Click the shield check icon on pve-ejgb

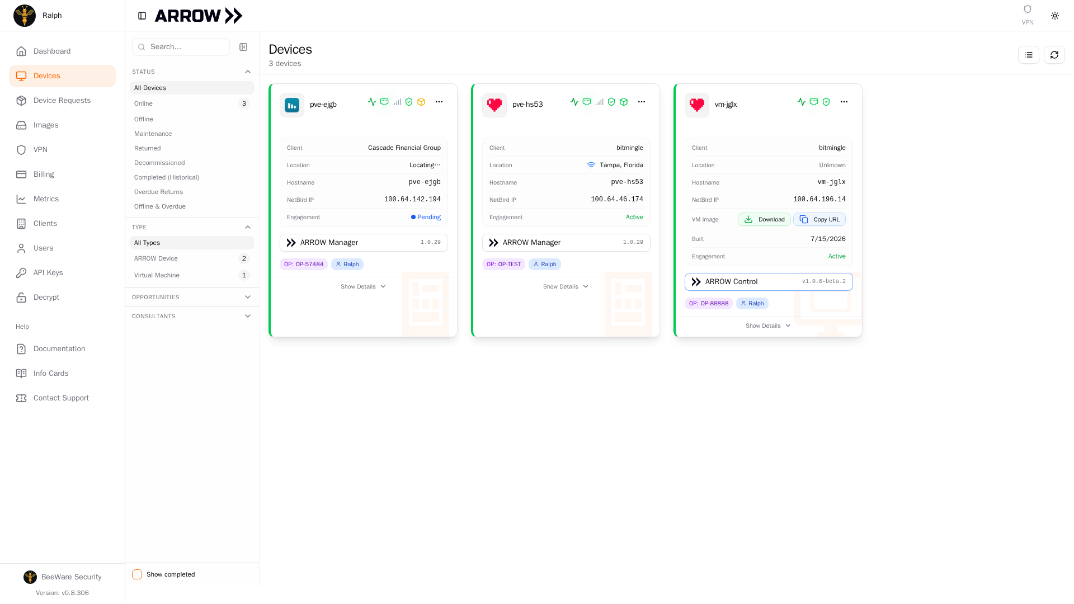coord(409,102)
